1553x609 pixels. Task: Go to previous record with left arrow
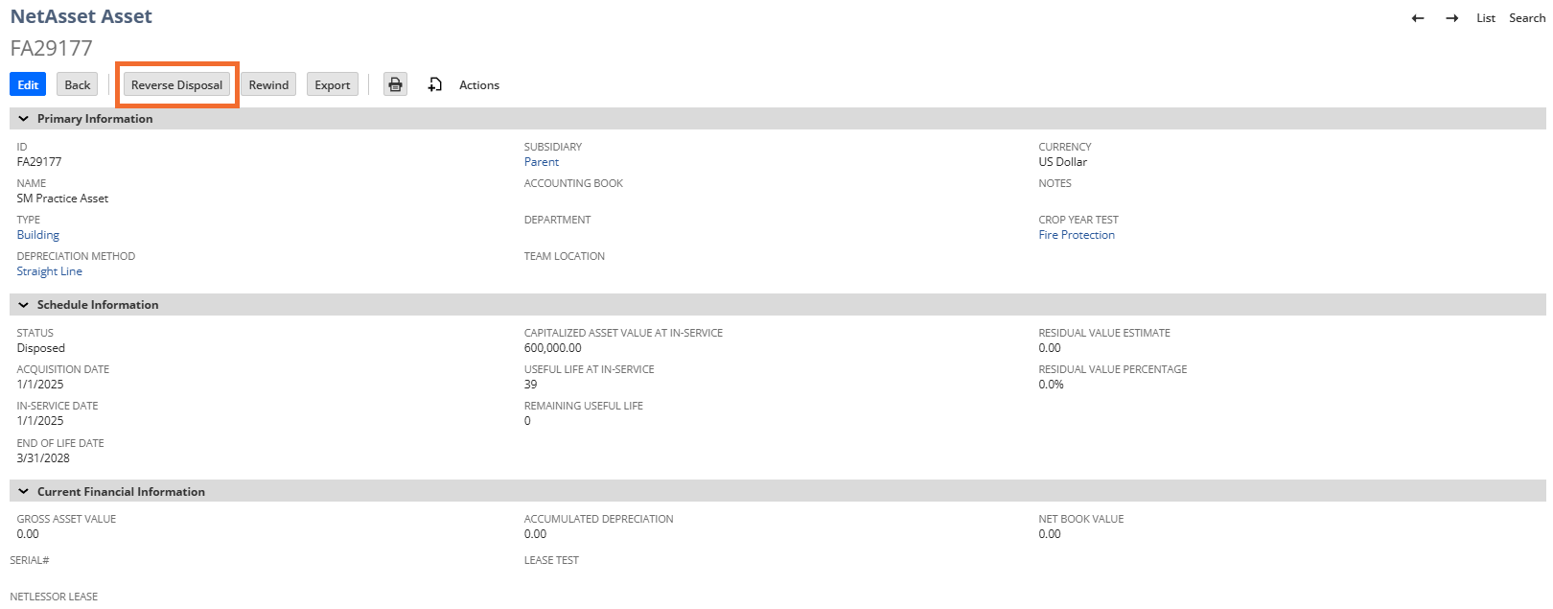(1418, 18)
